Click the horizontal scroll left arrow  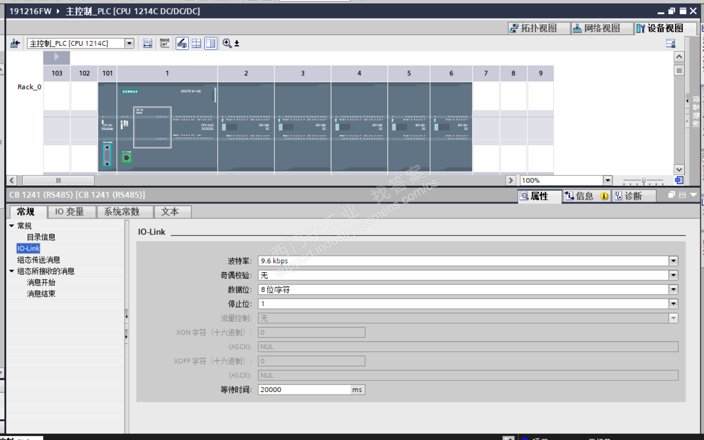point(12,180)
